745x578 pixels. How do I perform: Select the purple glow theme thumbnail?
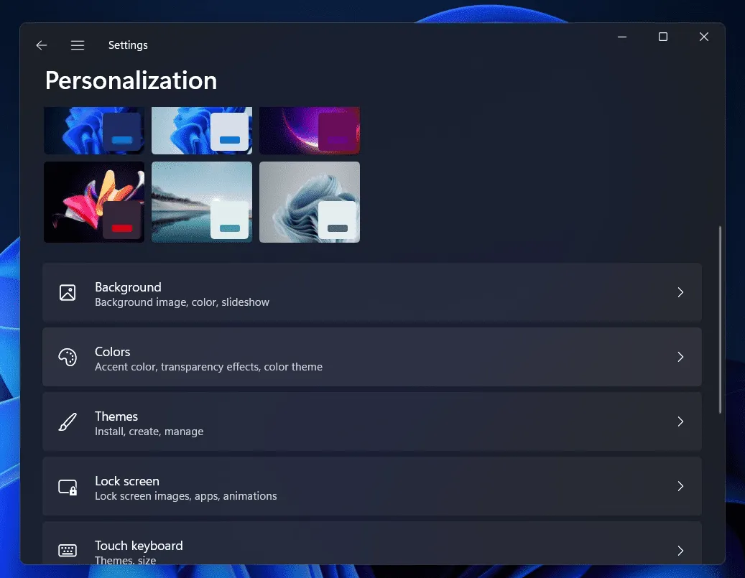(310, 130)
